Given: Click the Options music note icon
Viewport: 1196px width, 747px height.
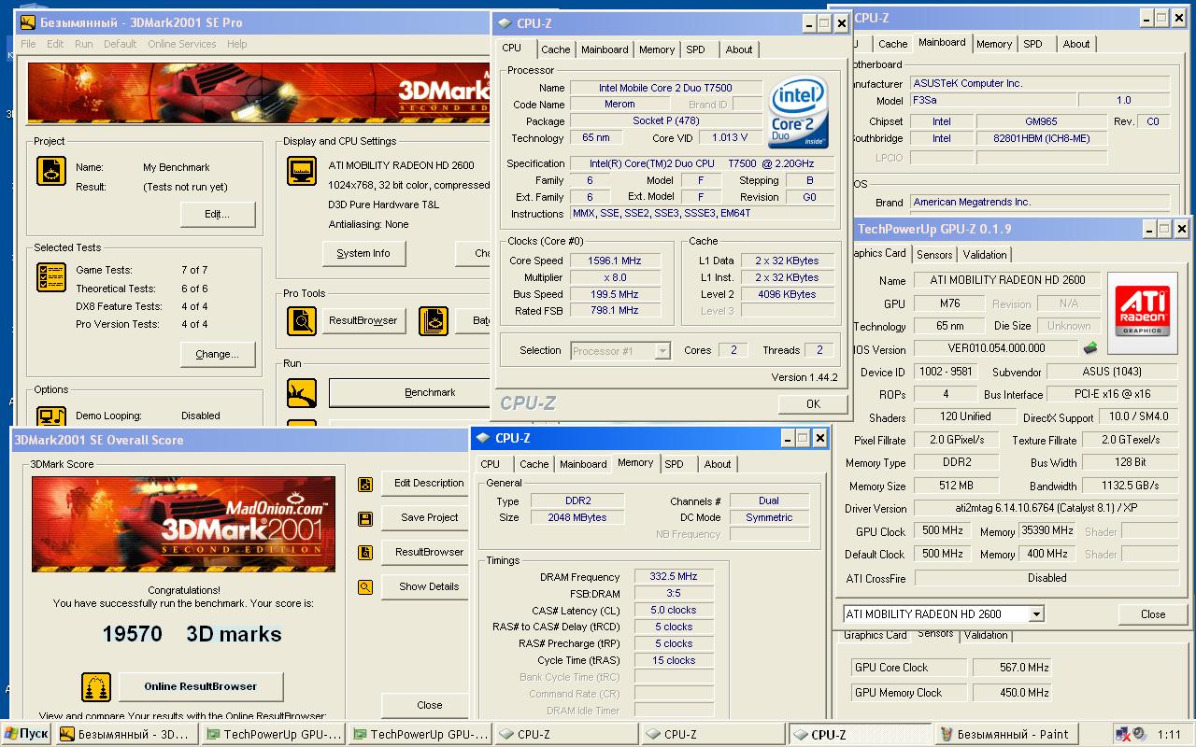Looking at the screenshot, I should coord(51,416).
